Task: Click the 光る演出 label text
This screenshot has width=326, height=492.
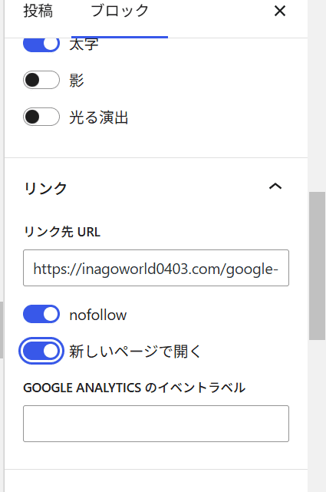Action: (99, 117)
